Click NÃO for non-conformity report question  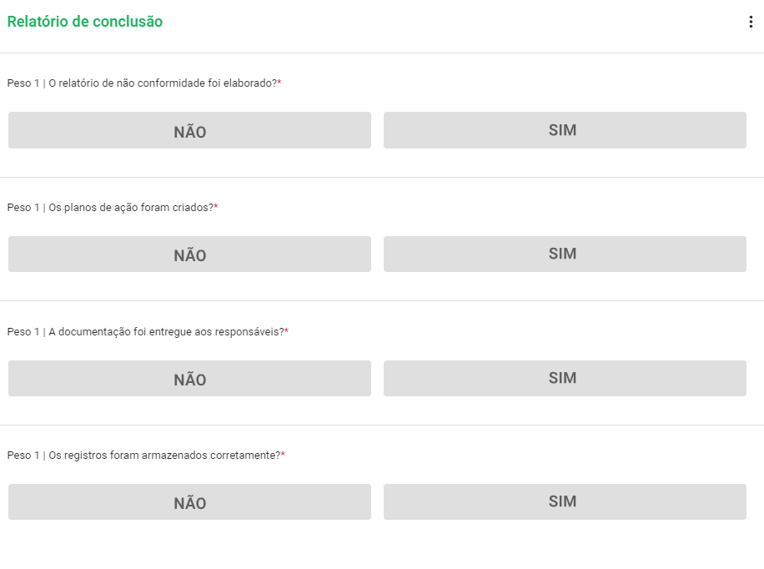coord(189,129)
